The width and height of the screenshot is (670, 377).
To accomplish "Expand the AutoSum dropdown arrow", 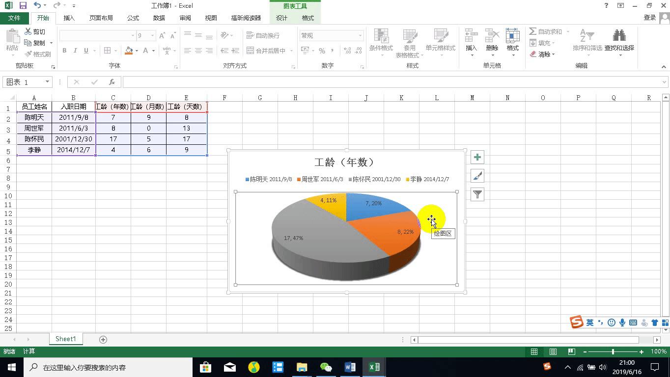I will 568,31.
